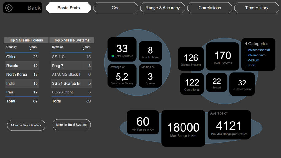Switch to the Geo tab
The height and width of the screenshot is (158, 281).
pyautogui.click(x=115, y=8)
